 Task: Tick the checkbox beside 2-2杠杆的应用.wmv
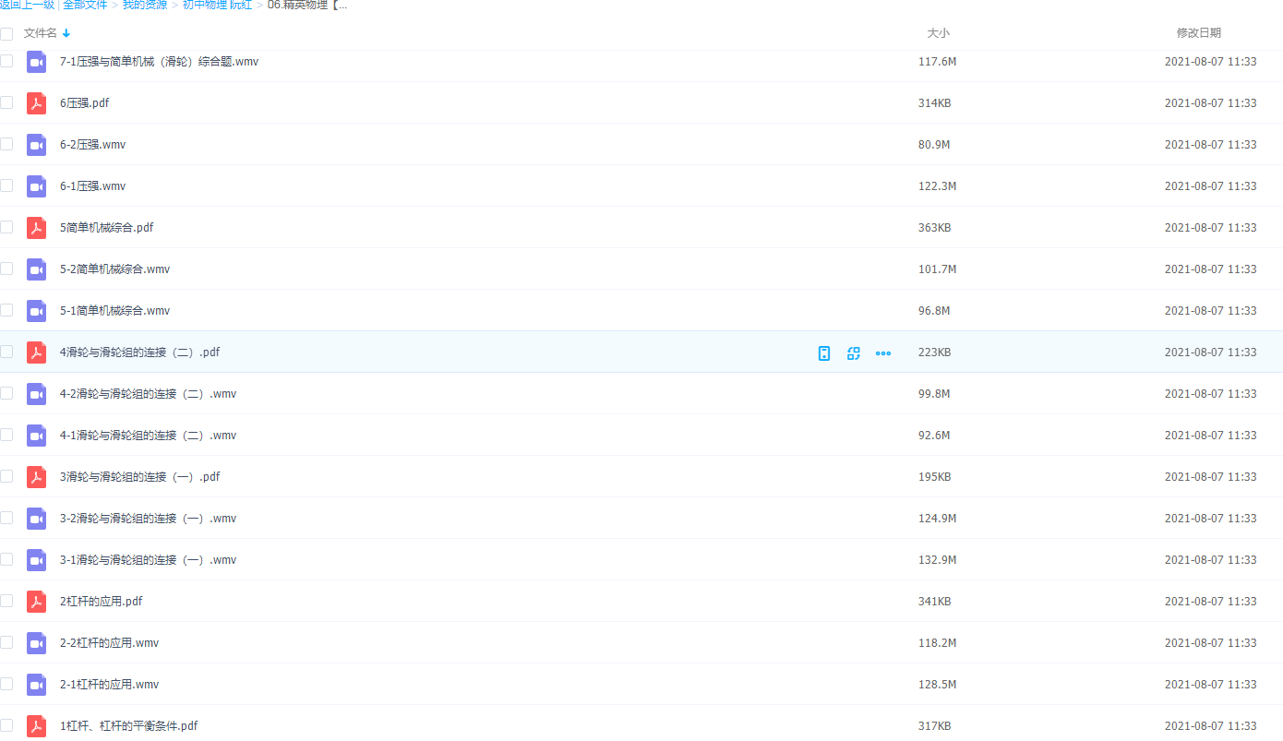coord(6,642)
